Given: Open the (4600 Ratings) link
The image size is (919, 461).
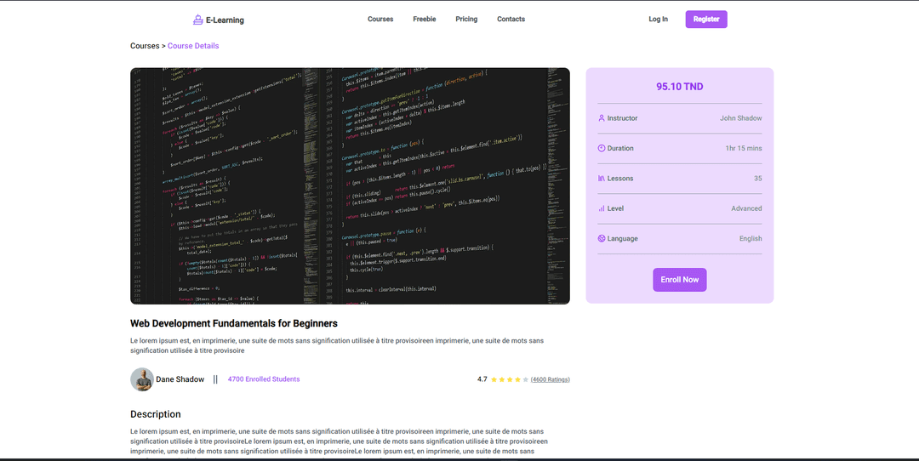Looking at the screenshot, I should [551, 379].
